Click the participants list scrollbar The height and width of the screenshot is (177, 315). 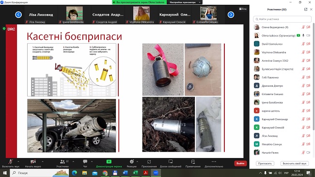314,77
